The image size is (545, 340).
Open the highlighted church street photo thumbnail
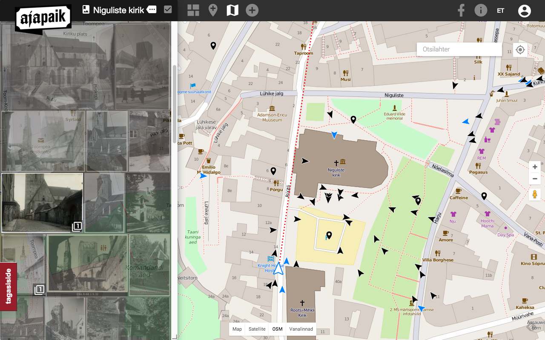[42, 202]
